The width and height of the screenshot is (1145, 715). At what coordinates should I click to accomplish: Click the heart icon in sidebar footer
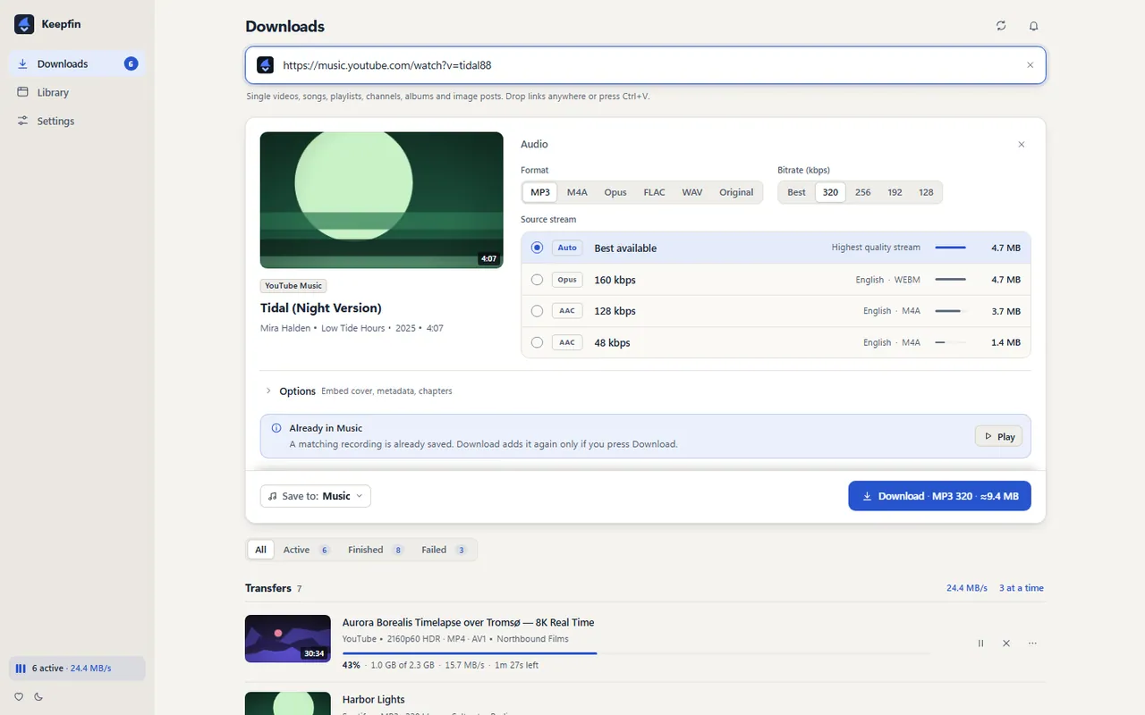click(x=19, y=696)
